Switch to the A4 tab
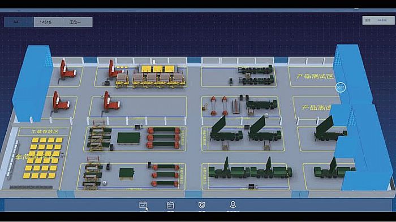This screenshot has width=396, height=222. coord(19,22)
